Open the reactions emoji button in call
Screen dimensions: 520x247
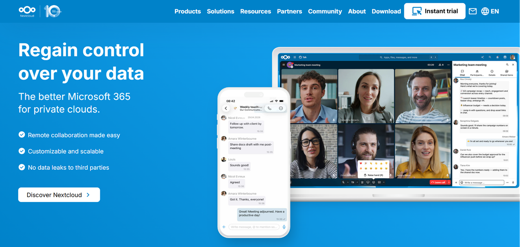(x=374, y=182)
